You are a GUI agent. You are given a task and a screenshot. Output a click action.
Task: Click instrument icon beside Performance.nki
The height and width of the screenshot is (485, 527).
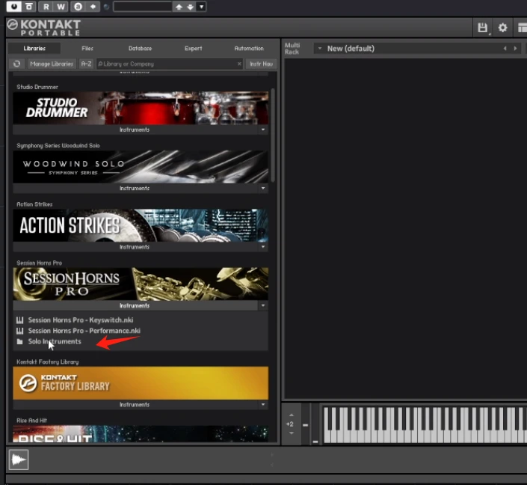[x=20, y=331]
